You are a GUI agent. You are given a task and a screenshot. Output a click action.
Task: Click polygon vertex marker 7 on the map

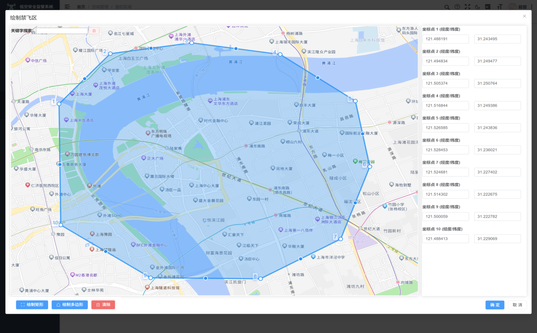[340, 239]
